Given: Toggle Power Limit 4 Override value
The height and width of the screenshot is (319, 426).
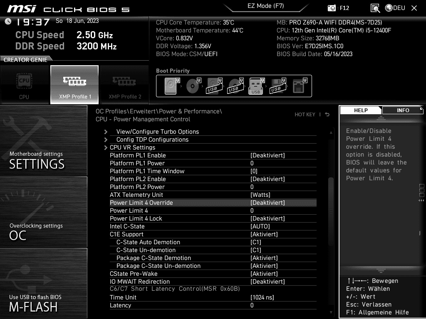Looking at the screenshot, I should click(x=267, y=203).
